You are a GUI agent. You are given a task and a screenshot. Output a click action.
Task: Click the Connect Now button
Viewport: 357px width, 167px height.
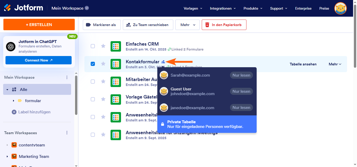click(x=38, y=60)
